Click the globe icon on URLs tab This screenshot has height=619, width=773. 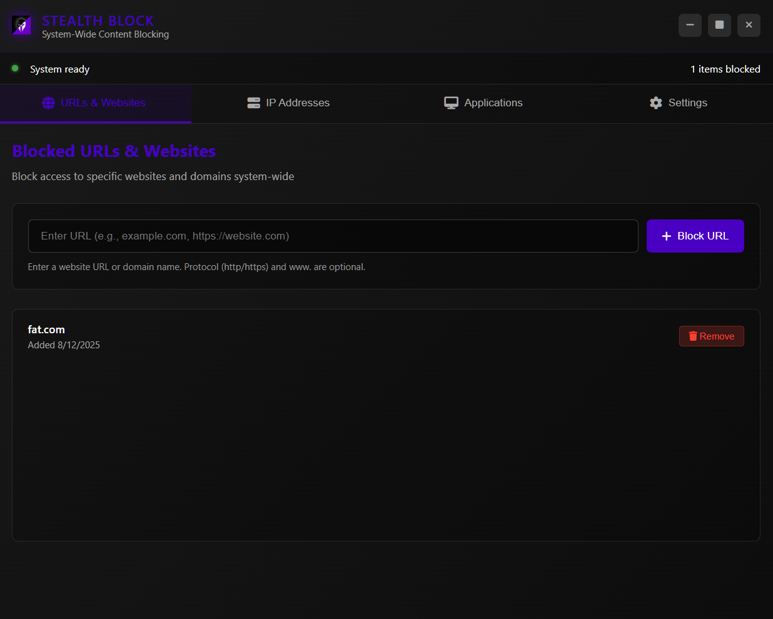pyautogui.click(x=48, y=103)
